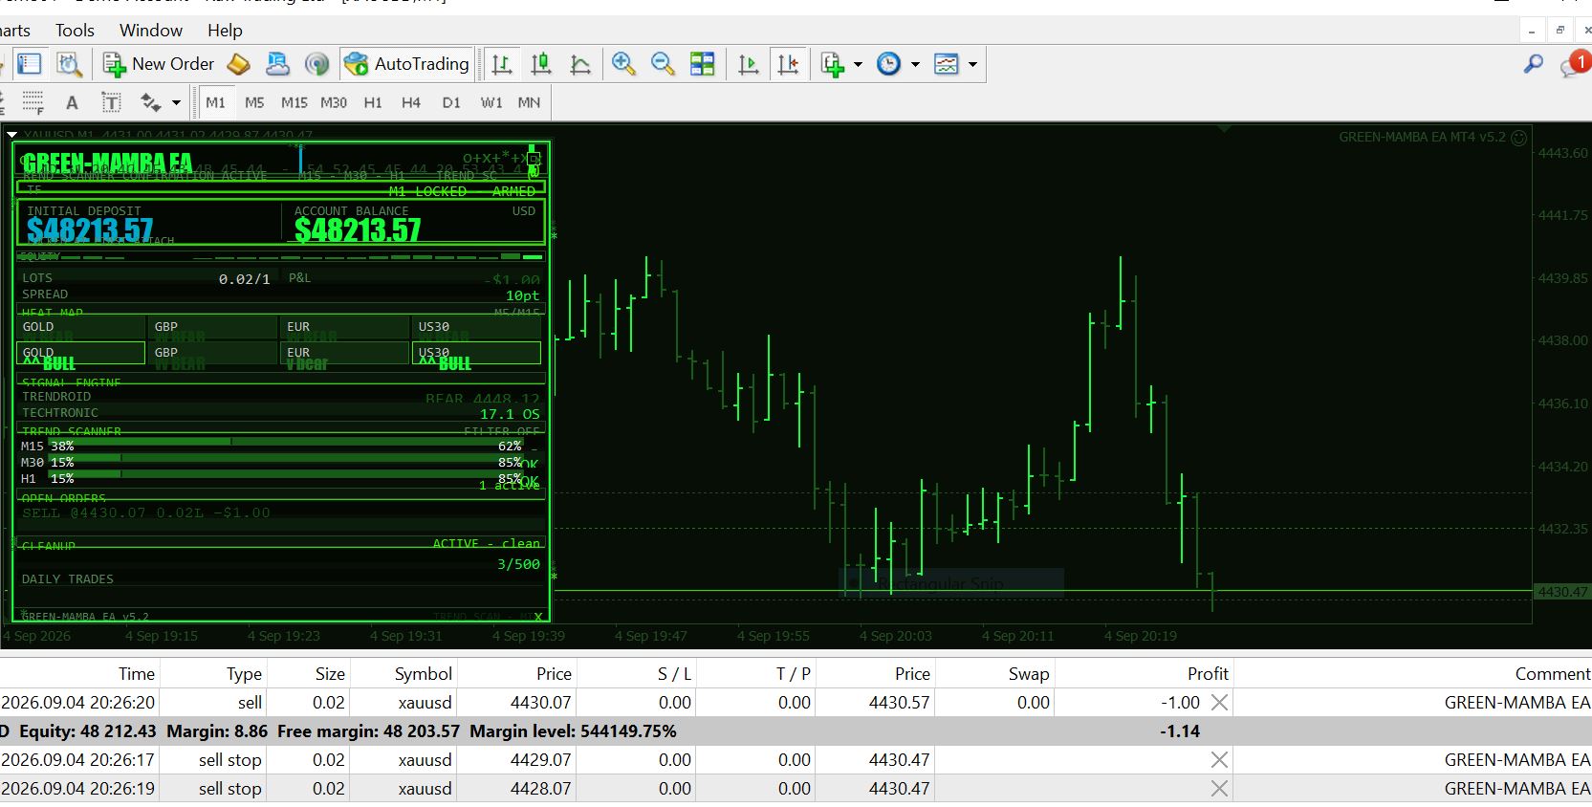Click the highlighted US30 BULL heat-map cell
Viewport: 1592px width, 807px height.
[x=476, y=354]
